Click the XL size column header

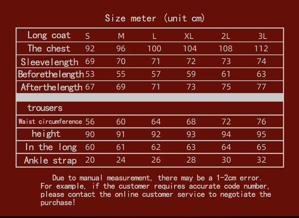[189, 36]
